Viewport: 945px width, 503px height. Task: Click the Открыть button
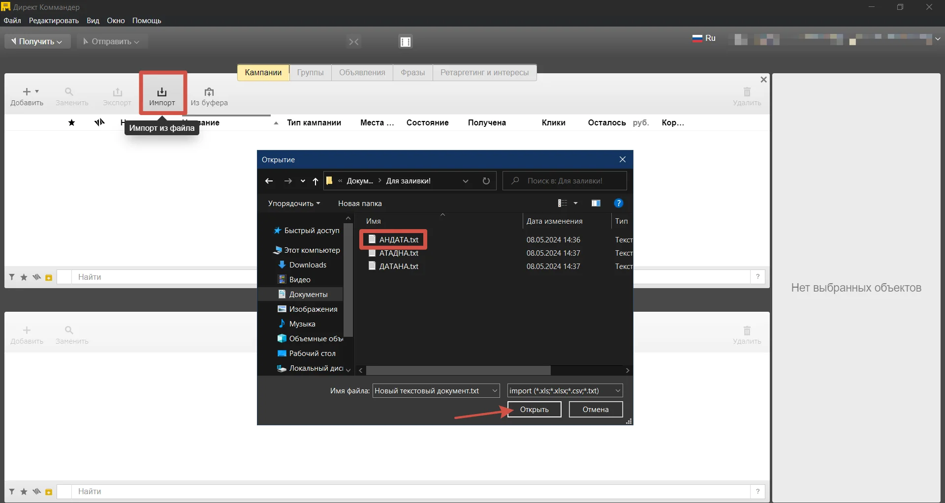[x=535, y=409]
